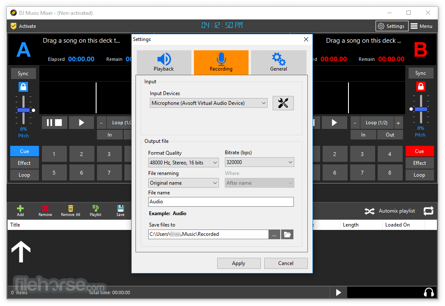Play deck A
The width and height of the screenshot is (445, 306).
pyautogui.click(x=81, y=123)
